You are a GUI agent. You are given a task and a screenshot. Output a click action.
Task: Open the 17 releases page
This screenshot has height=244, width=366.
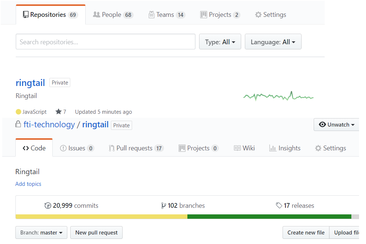pos(295,206)
